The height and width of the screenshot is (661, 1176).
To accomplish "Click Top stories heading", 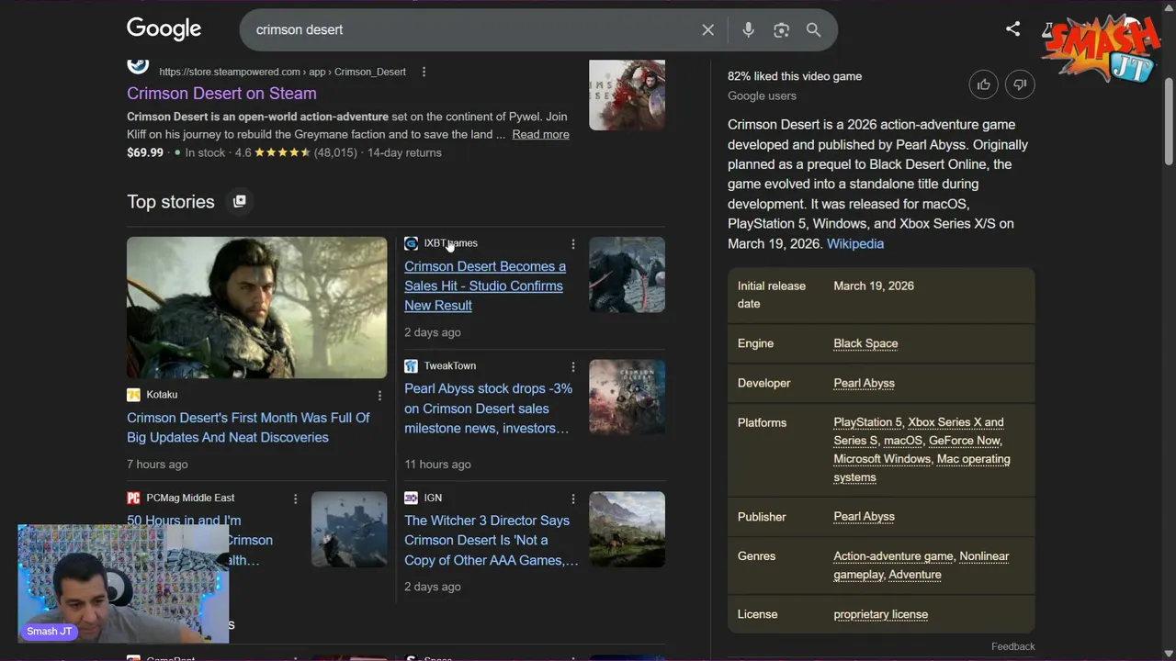I will [171, 201].
